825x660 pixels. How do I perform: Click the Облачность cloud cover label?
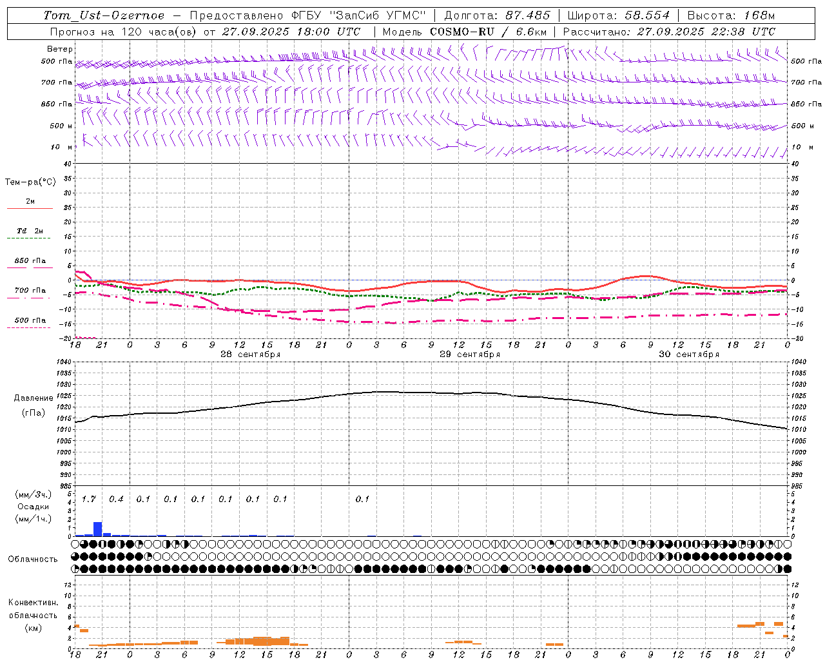pyautogui.click(x=33, y=559)
